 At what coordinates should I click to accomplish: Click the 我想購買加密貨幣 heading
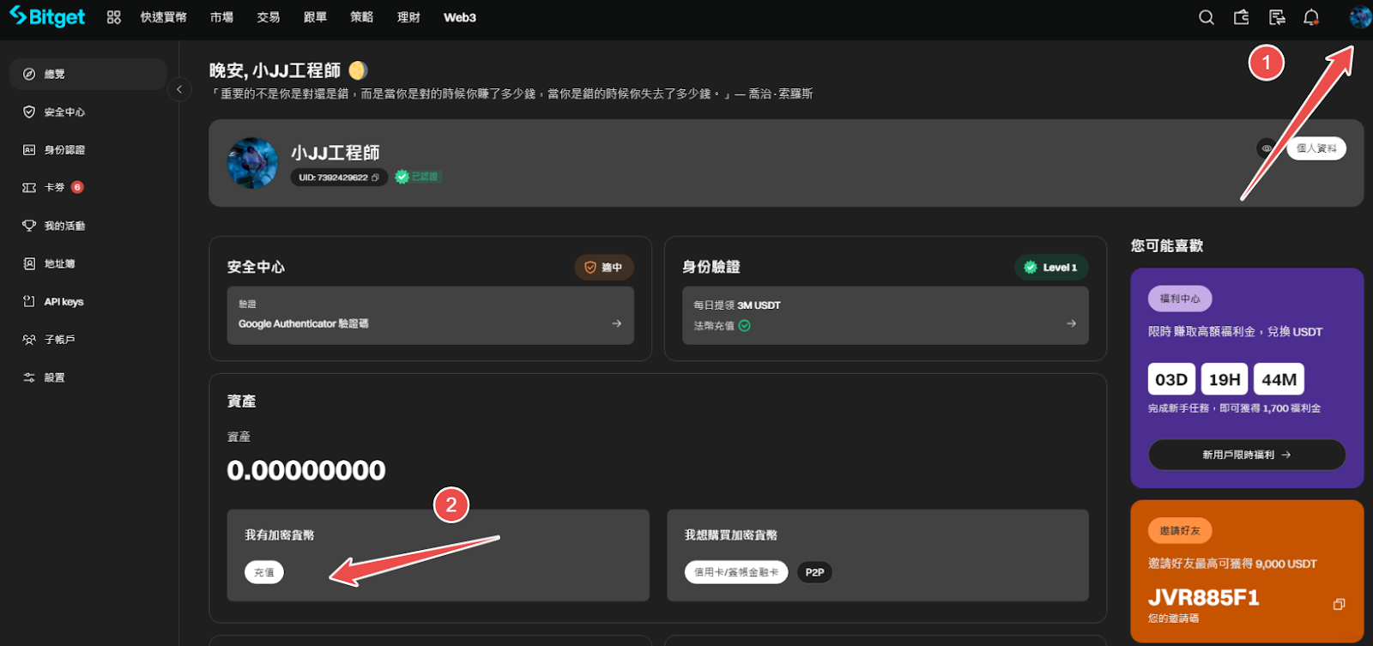731,535
